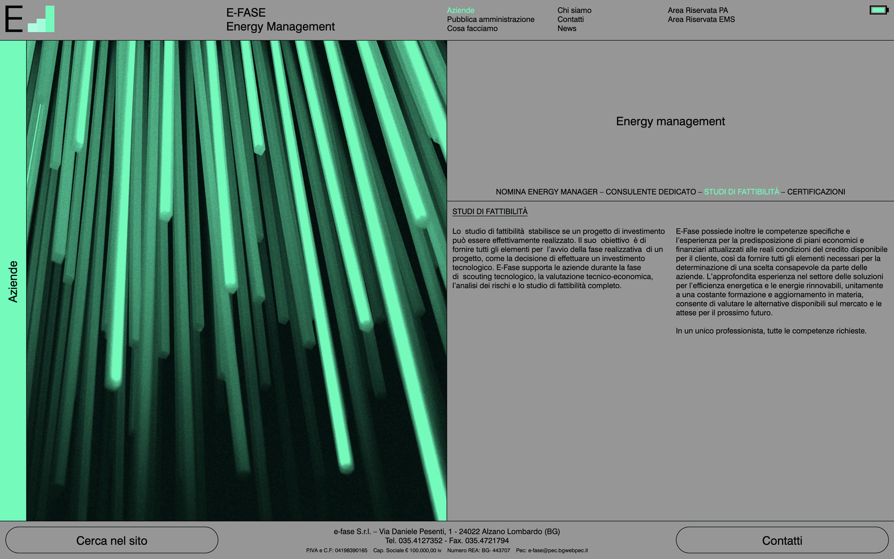This screenshot has width=894, height=559.
Task: Go to Pubblica amministrazione page
Action: coord(490,19)
